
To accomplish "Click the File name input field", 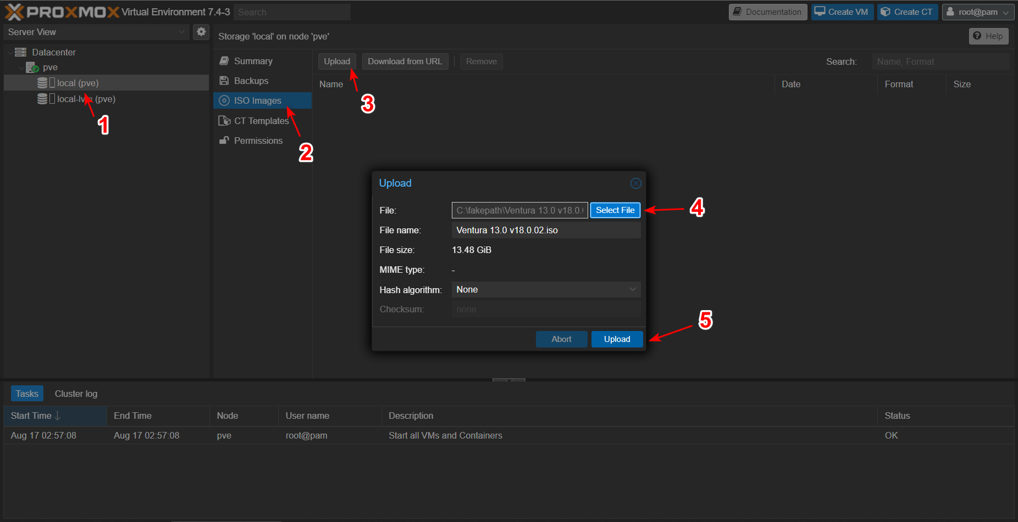I will pyautogui.click(x=545, y=230).
